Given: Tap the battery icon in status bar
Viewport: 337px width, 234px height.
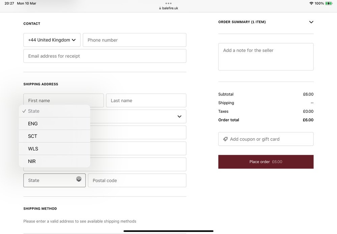Looking at the screenshot, I should pos(329,3).
